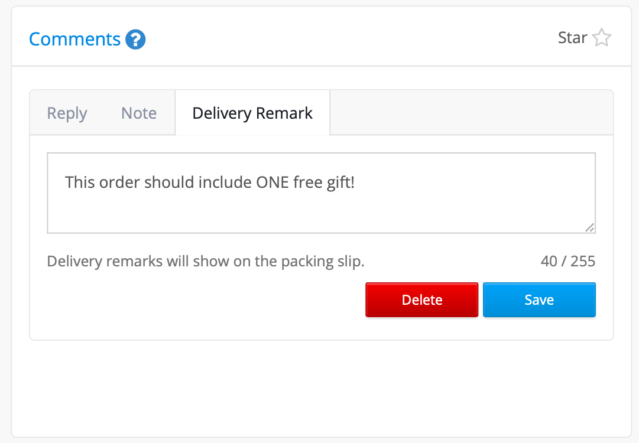Open the Comments help question mark icon

click(x=135, y=40)
